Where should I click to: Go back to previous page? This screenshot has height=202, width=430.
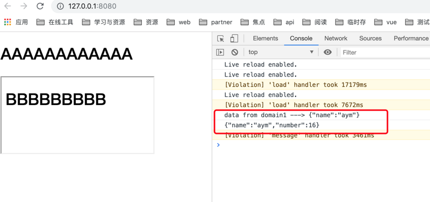click(x=8, y=6)
